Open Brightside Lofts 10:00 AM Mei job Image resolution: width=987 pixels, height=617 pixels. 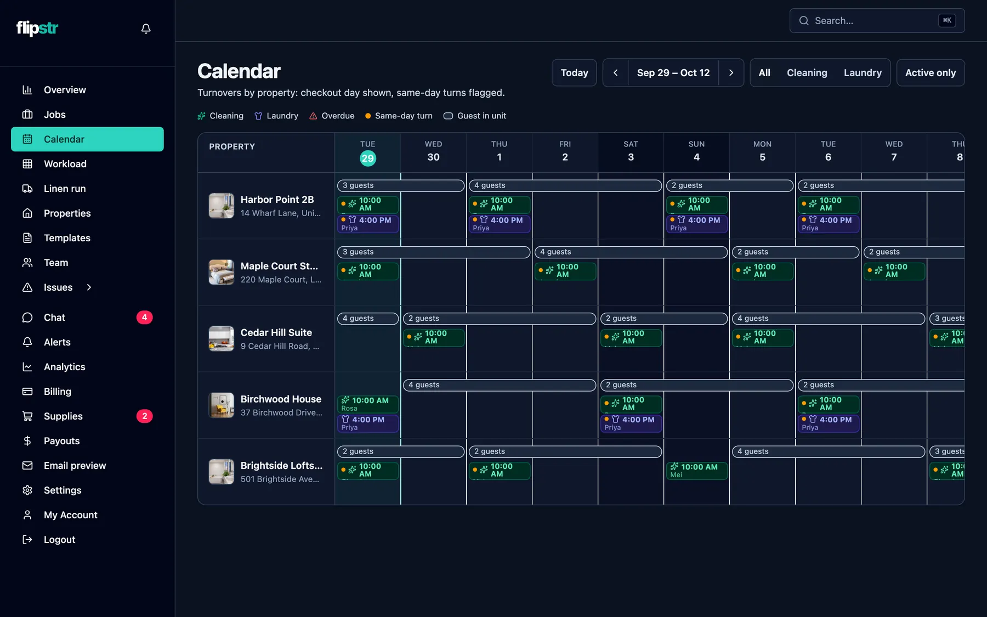click(696, 471)
